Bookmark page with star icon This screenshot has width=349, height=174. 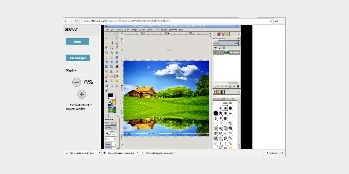[271, 21]
